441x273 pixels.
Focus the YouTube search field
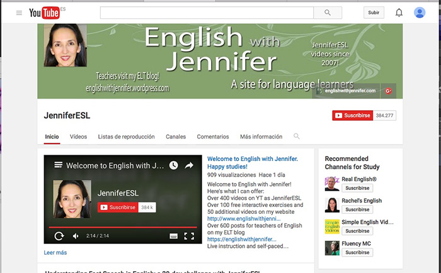[x=207, y=13]
